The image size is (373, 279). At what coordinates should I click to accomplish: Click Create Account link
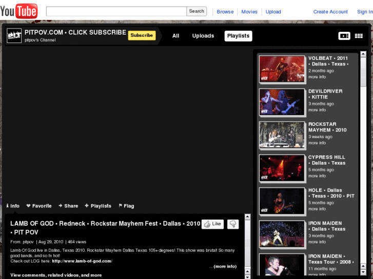click(330, 12)
